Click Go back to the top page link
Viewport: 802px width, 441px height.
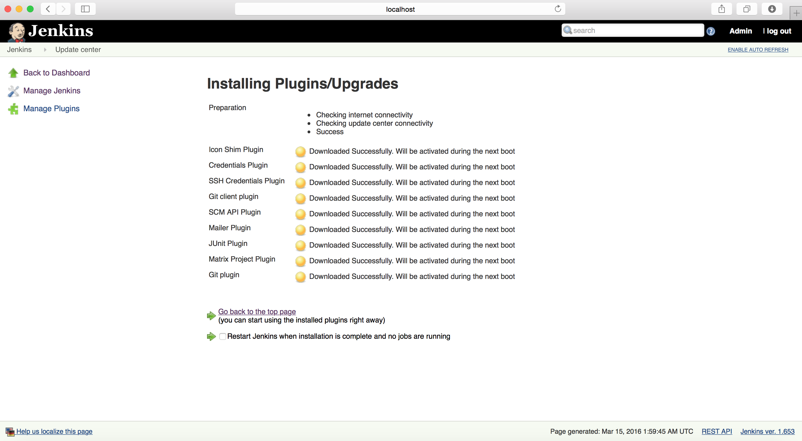tap(257, 312)
